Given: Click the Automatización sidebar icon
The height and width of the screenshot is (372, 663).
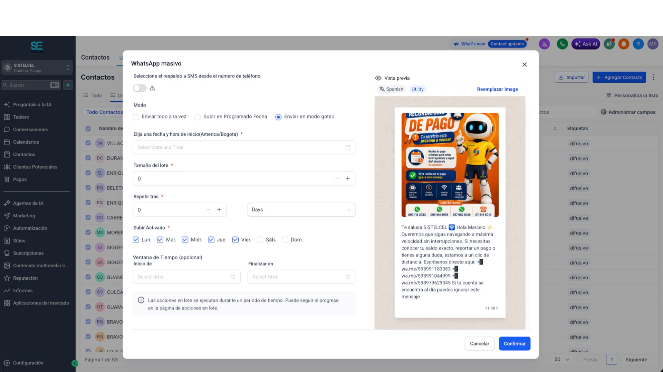Looking at the screenshot, I should pos(7,228).
